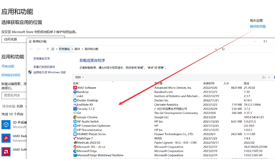
Task: Sort by the 大小 column header
Action: pyautogui.click(x=226, y=83)
